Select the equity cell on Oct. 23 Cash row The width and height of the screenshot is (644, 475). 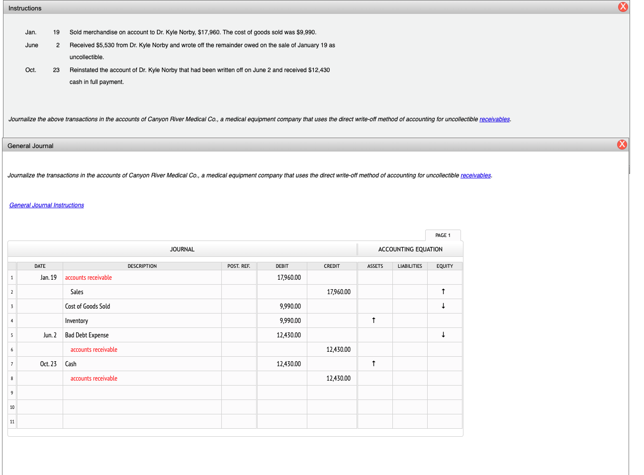[x=445, y=364]
